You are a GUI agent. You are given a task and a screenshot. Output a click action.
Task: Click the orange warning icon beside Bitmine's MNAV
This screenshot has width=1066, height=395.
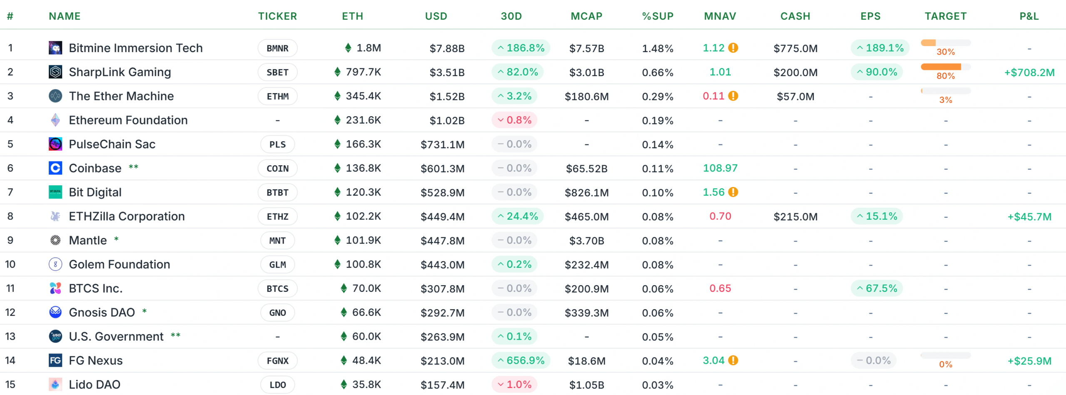(x=733, y=48)
